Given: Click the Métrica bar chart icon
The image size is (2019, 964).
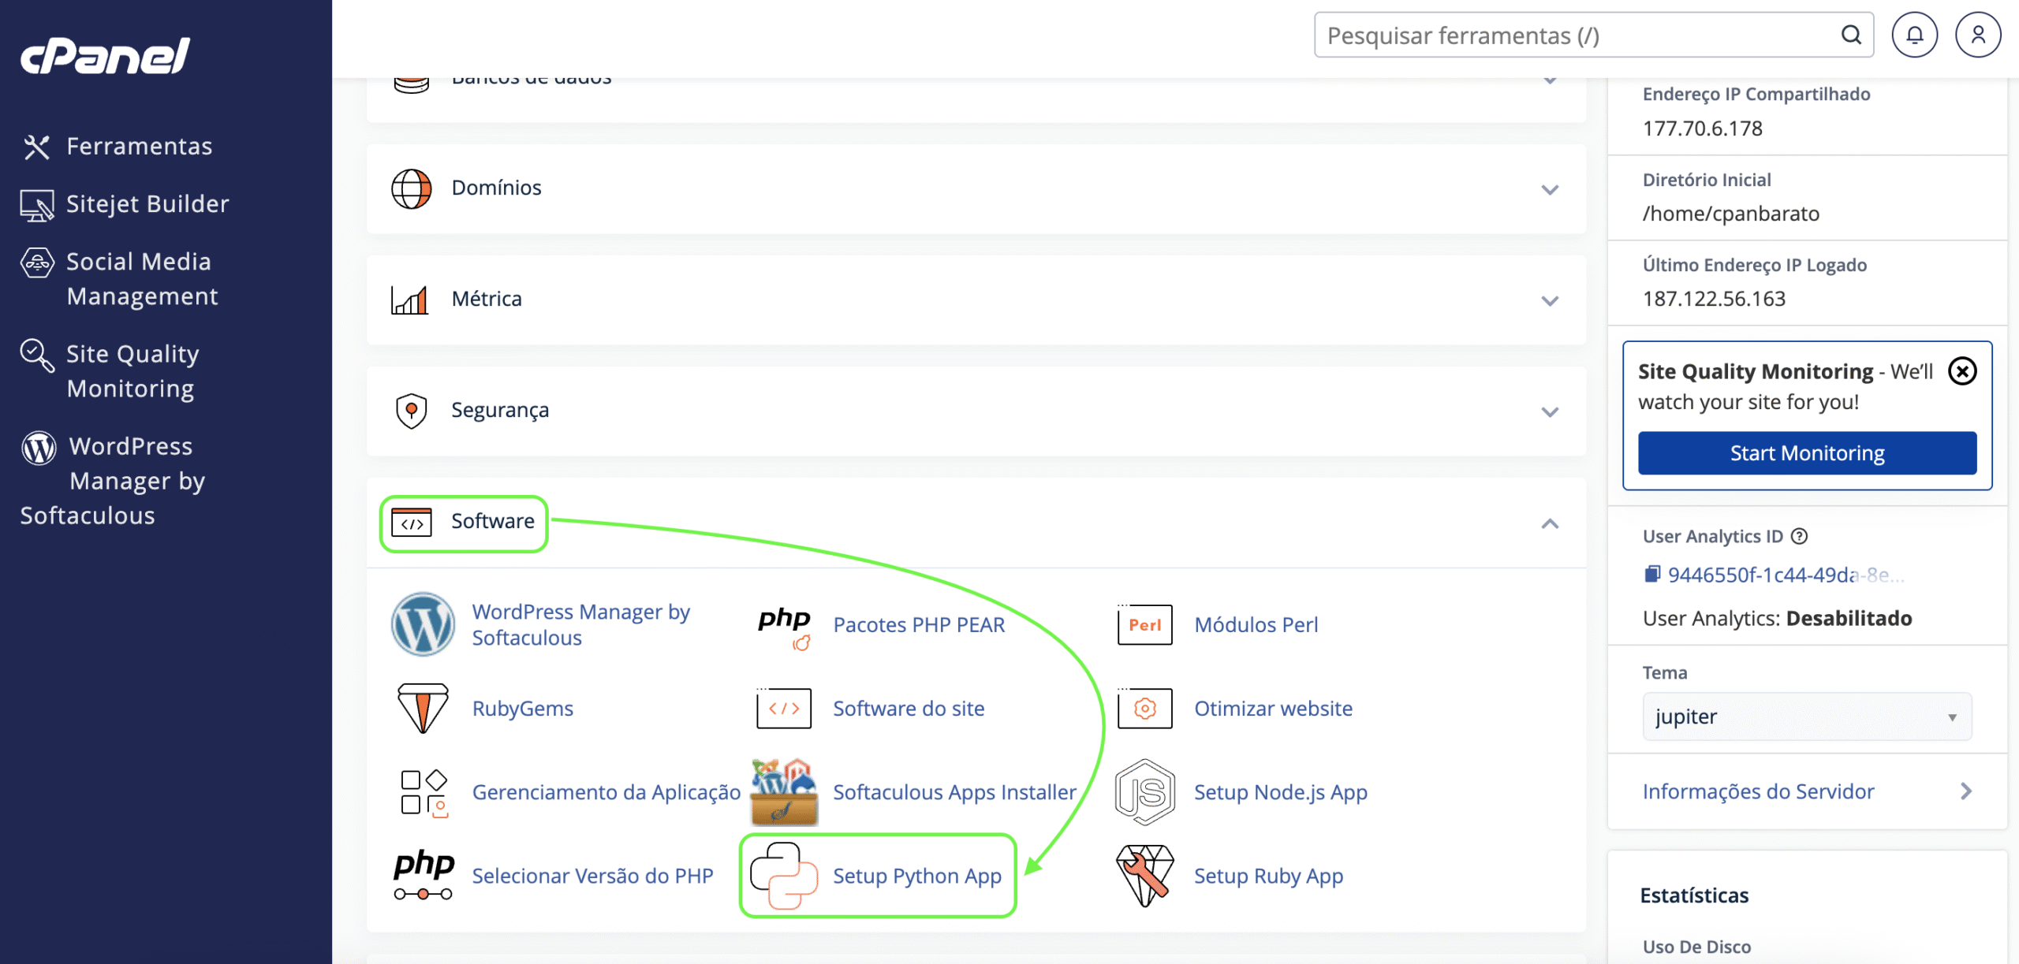Looking at the screenshot, I should pos(410,300).
